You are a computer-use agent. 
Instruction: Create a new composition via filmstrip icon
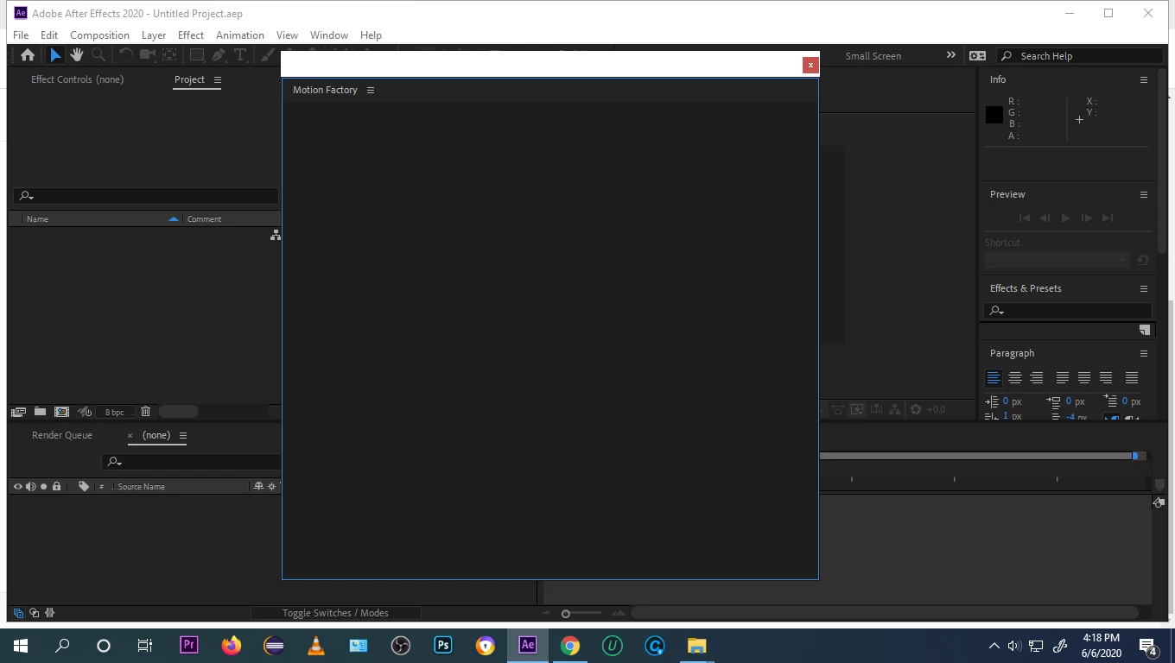click(x=61, y=412)
